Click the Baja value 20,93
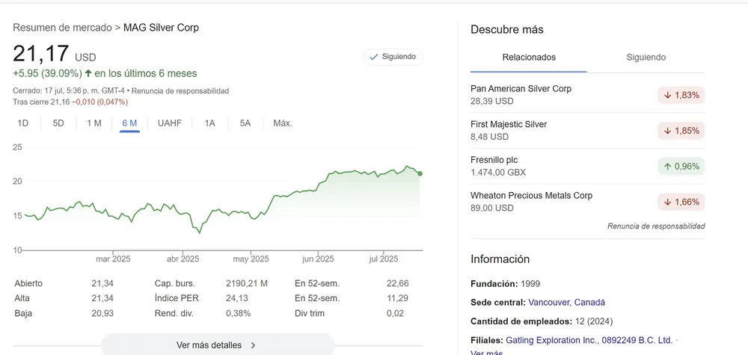The height and width of the screenshot is (355, 748). pyautogui.click(x=102, y=313)
